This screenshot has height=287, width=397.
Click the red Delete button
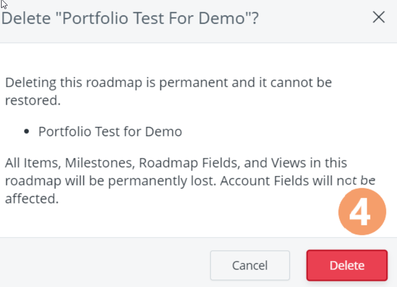coord(347,265)
